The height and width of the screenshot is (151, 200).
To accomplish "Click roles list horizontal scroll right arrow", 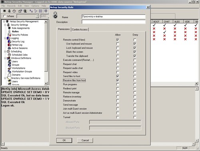I will click(x=196, y=83).
